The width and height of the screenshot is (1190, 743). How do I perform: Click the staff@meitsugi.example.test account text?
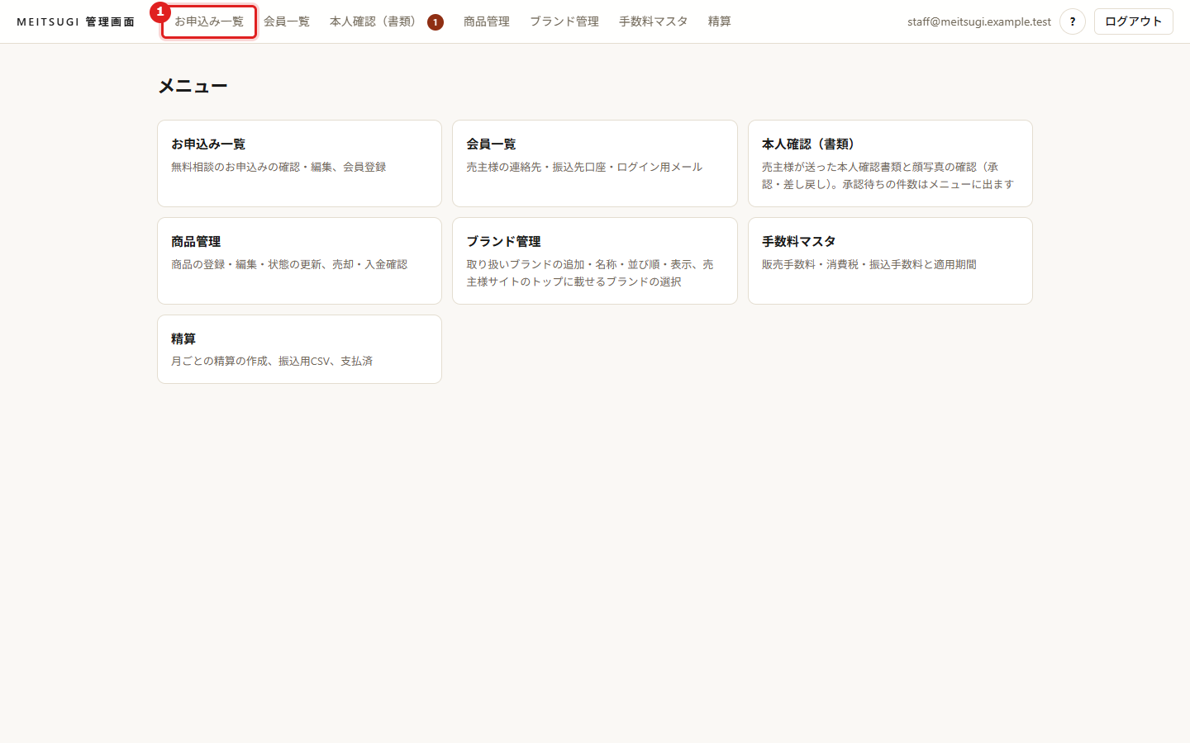click(979, 21)
